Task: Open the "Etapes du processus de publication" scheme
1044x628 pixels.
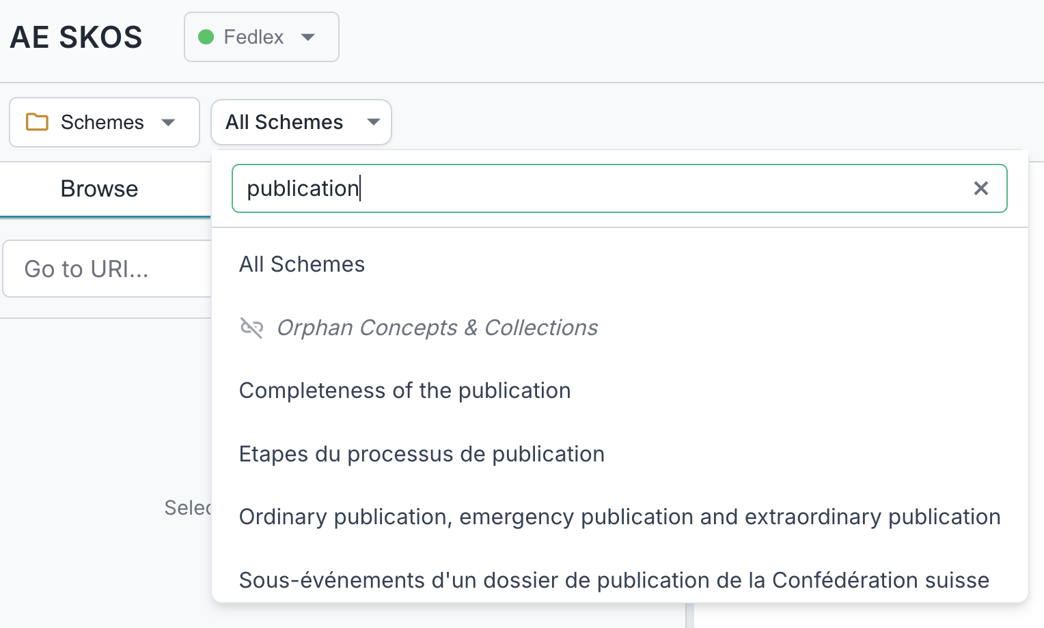Action: coord(422,454)
